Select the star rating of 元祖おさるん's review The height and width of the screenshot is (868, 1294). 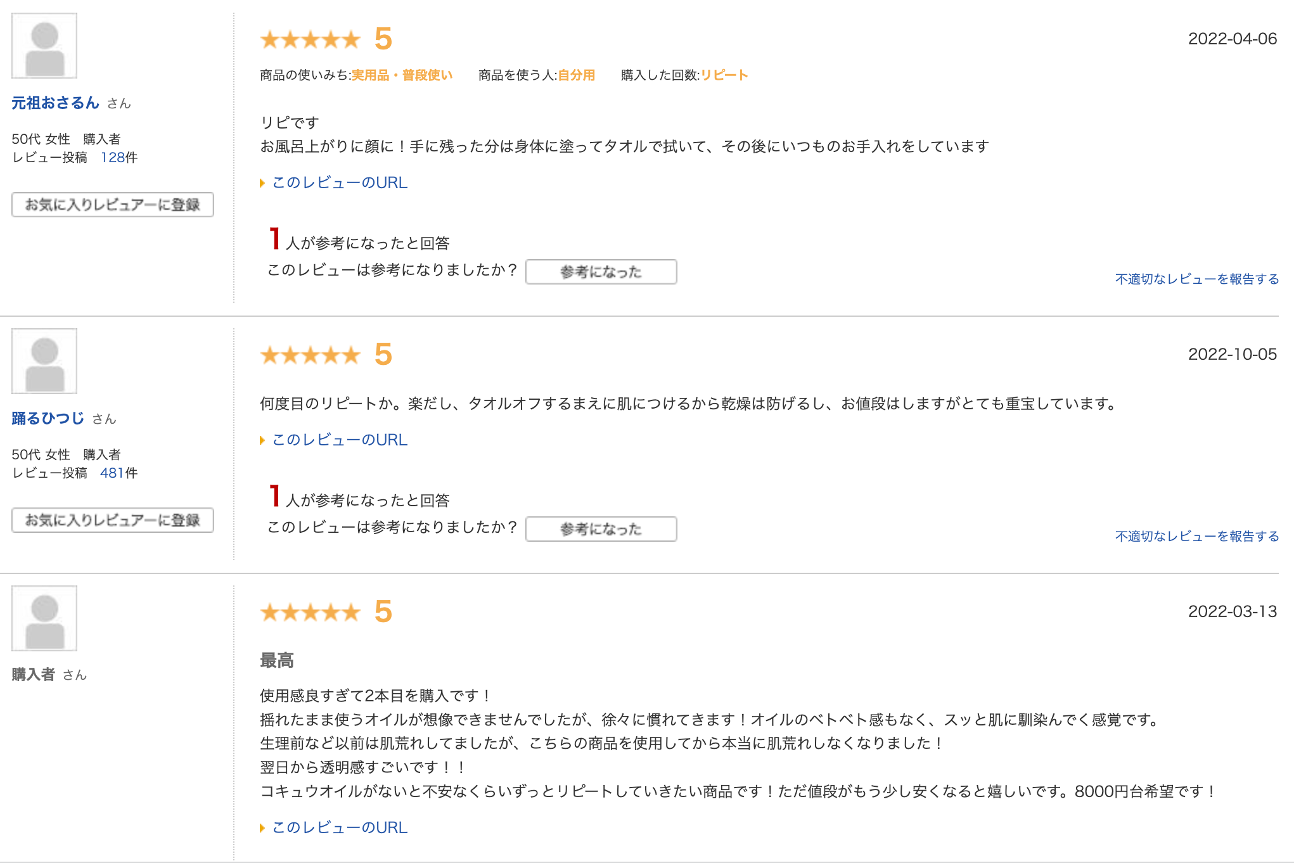310,40
